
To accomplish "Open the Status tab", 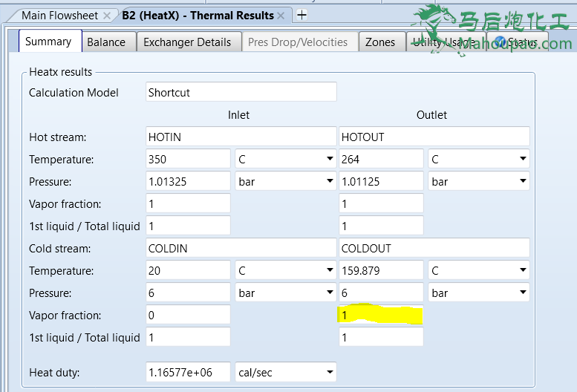I will [x=521, y=42].
